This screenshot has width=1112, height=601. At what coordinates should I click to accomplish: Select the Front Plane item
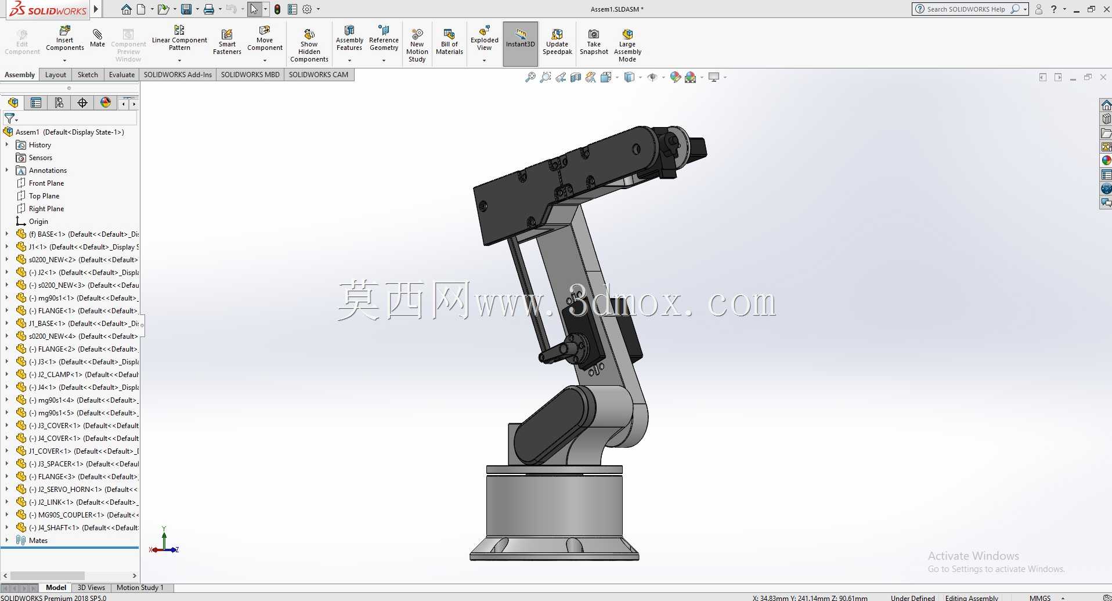pyautogui.click(x=46, y=183)
